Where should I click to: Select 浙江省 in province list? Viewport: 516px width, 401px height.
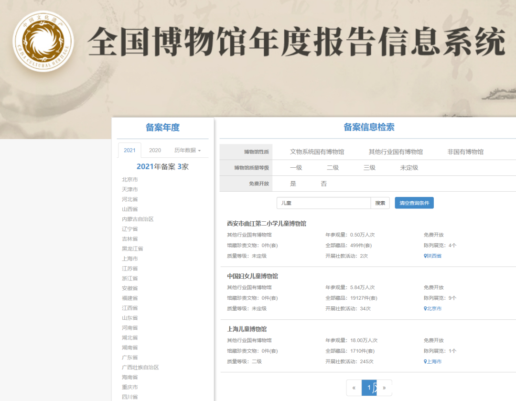(x=129, y=278)
